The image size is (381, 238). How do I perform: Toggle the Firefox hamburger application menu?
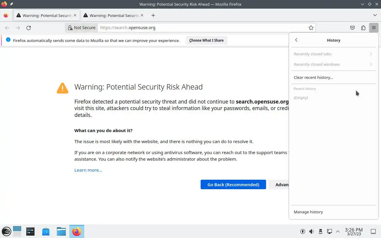pyautogui.click(x=374, y=28)
